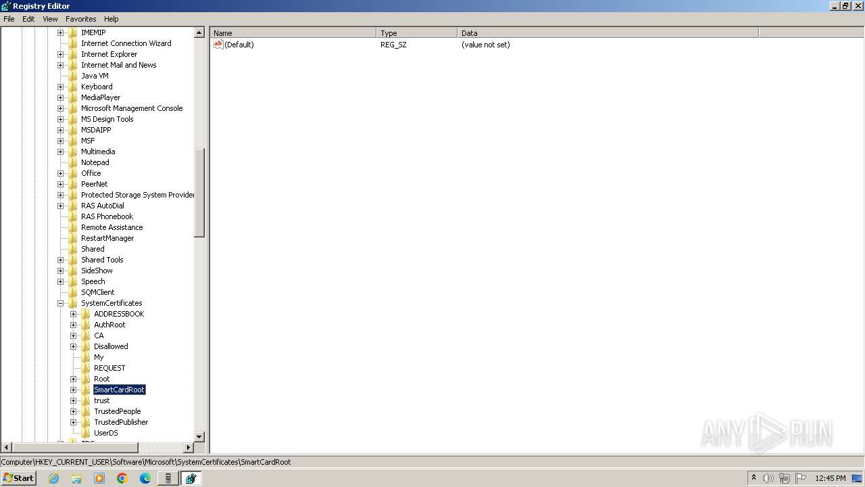Select the Shared folder icon

tap(73, 249)
